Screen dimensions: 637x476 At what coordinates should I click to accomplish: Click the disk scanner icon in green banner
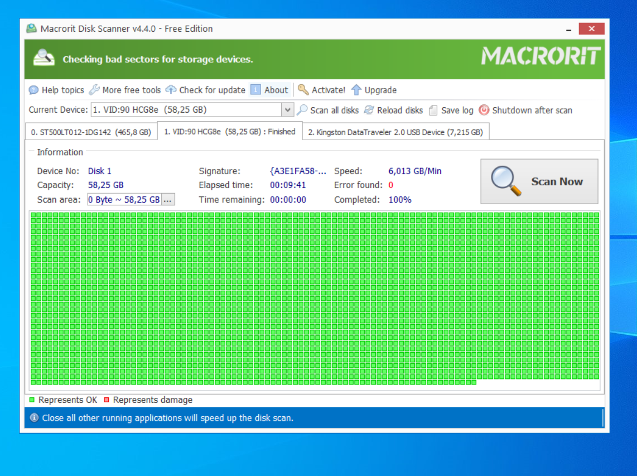(44, 57)
